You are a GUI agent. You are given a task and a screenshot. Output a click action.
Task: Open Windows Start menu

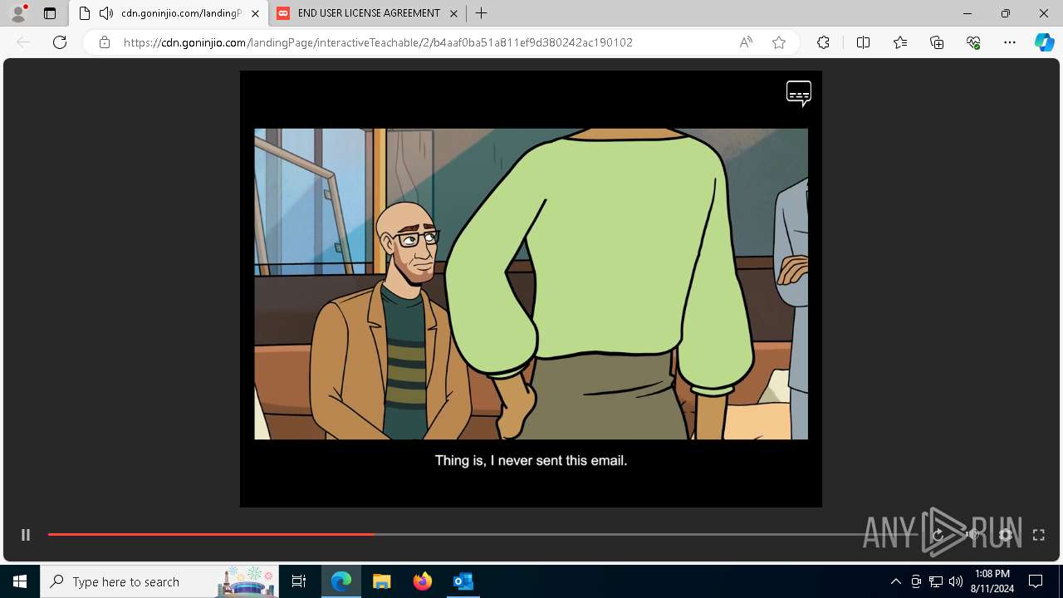[x=20, y=581]
